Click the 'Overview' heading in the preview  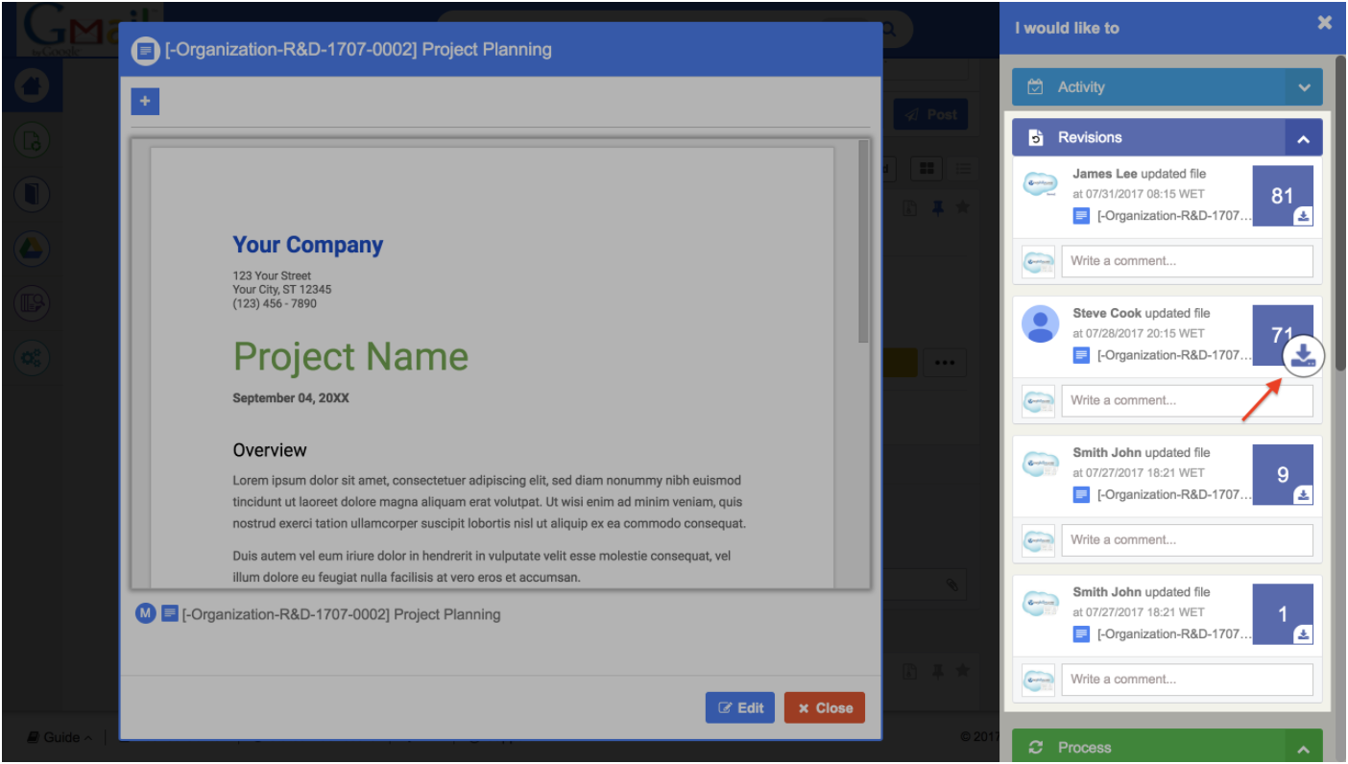(x=270, y=450)
